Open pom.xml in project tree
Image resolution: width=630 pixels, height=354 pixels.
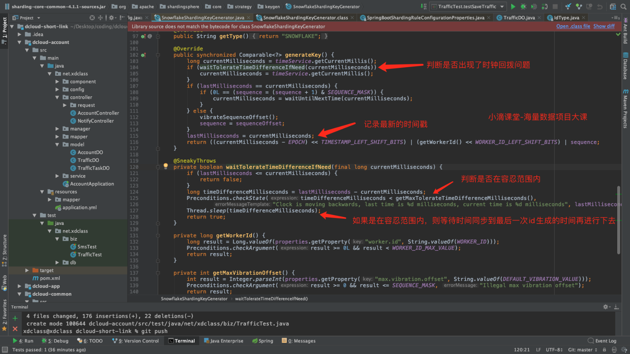[x=46, y=278]
